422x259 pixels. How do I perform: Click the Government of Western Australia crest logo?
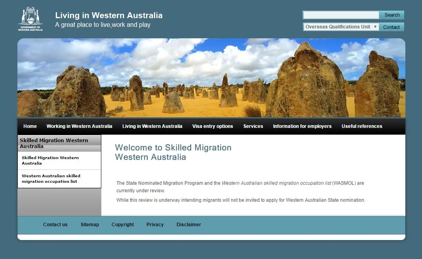(x=30, y=19)
